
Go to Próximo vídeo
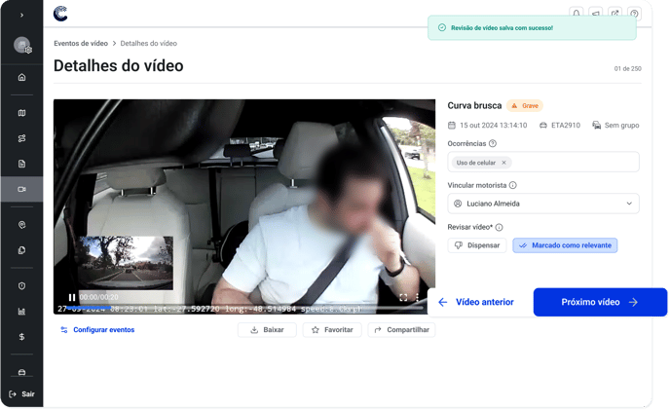click(x=600, y=302)
